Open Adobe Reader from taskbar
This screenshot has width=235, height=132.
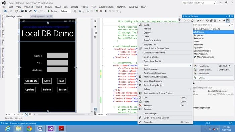pos(61,129)
